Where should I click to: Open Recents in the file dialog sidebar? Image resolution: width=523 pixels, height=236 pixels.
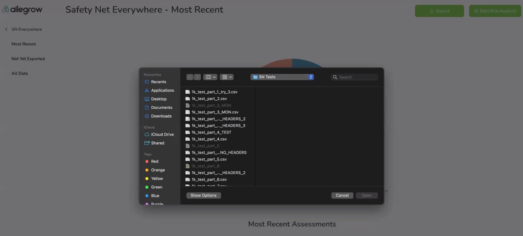159,82
